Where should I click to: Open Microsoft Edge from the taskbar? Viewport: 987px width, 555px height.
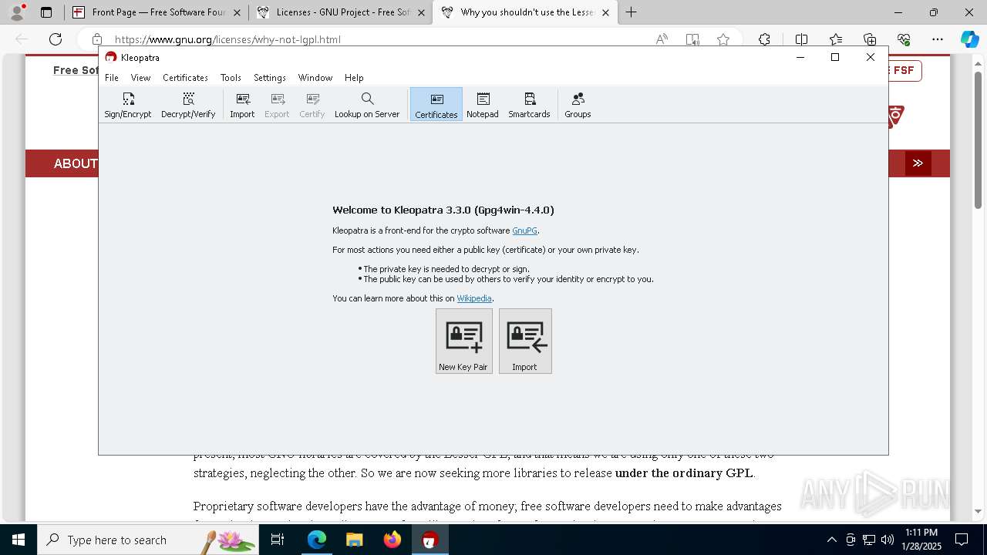click(317, 540)
